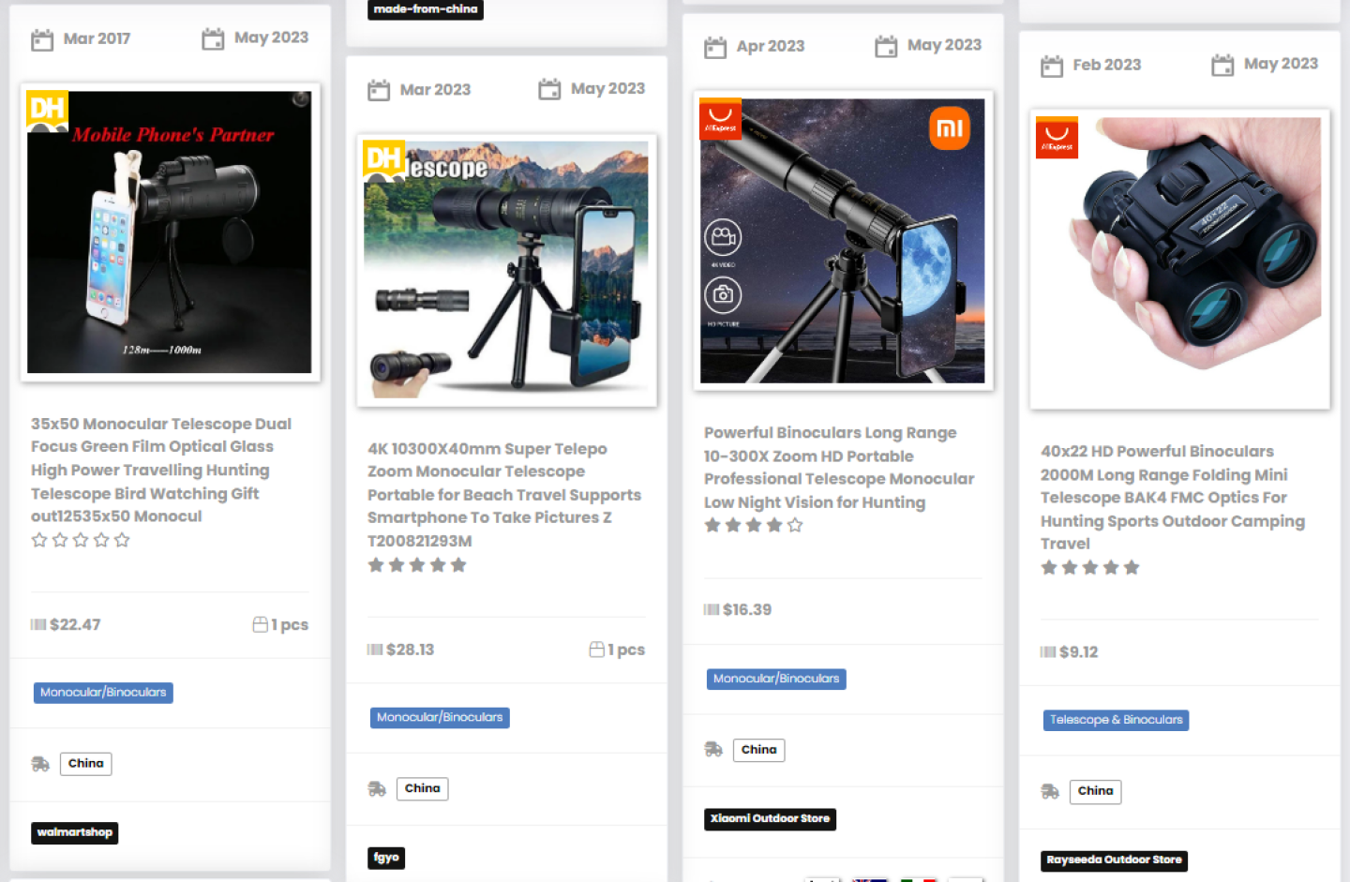Open the 40x22 HD binoculars product photo
1350x882 pixels.
click(1179, 262)
